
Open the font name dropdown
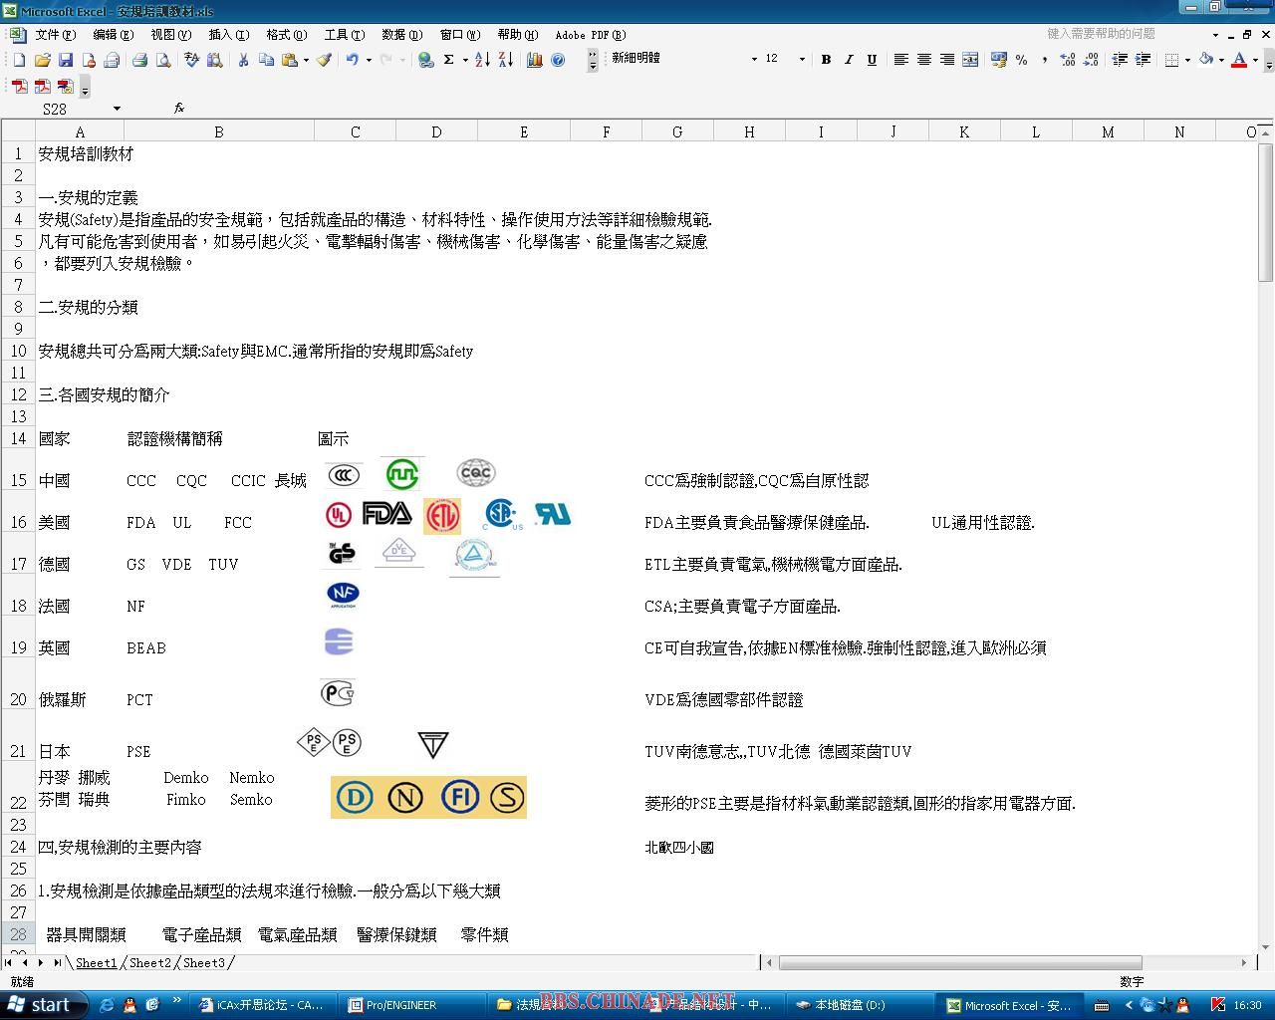point(754,60)
